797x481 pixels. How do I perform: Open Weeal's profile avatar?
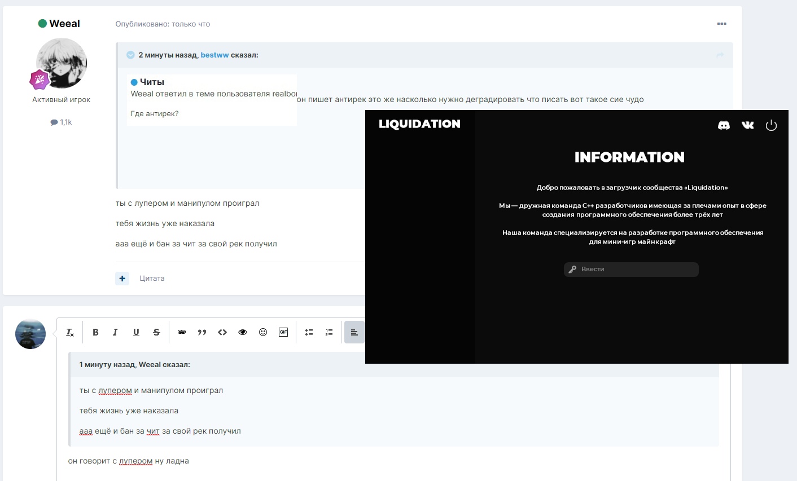pyautogui.click(x=62, y=63)
